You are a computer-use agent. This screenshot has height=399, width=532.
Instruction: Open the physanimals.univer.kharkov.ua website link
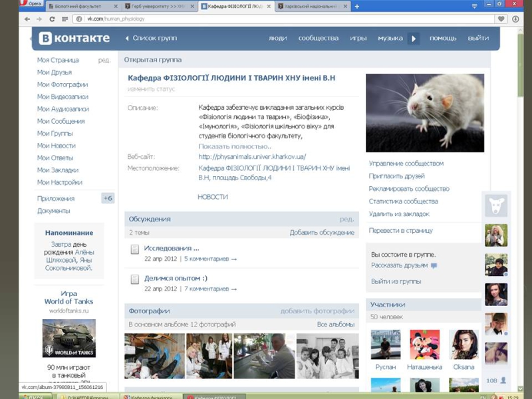pos(252,157)
